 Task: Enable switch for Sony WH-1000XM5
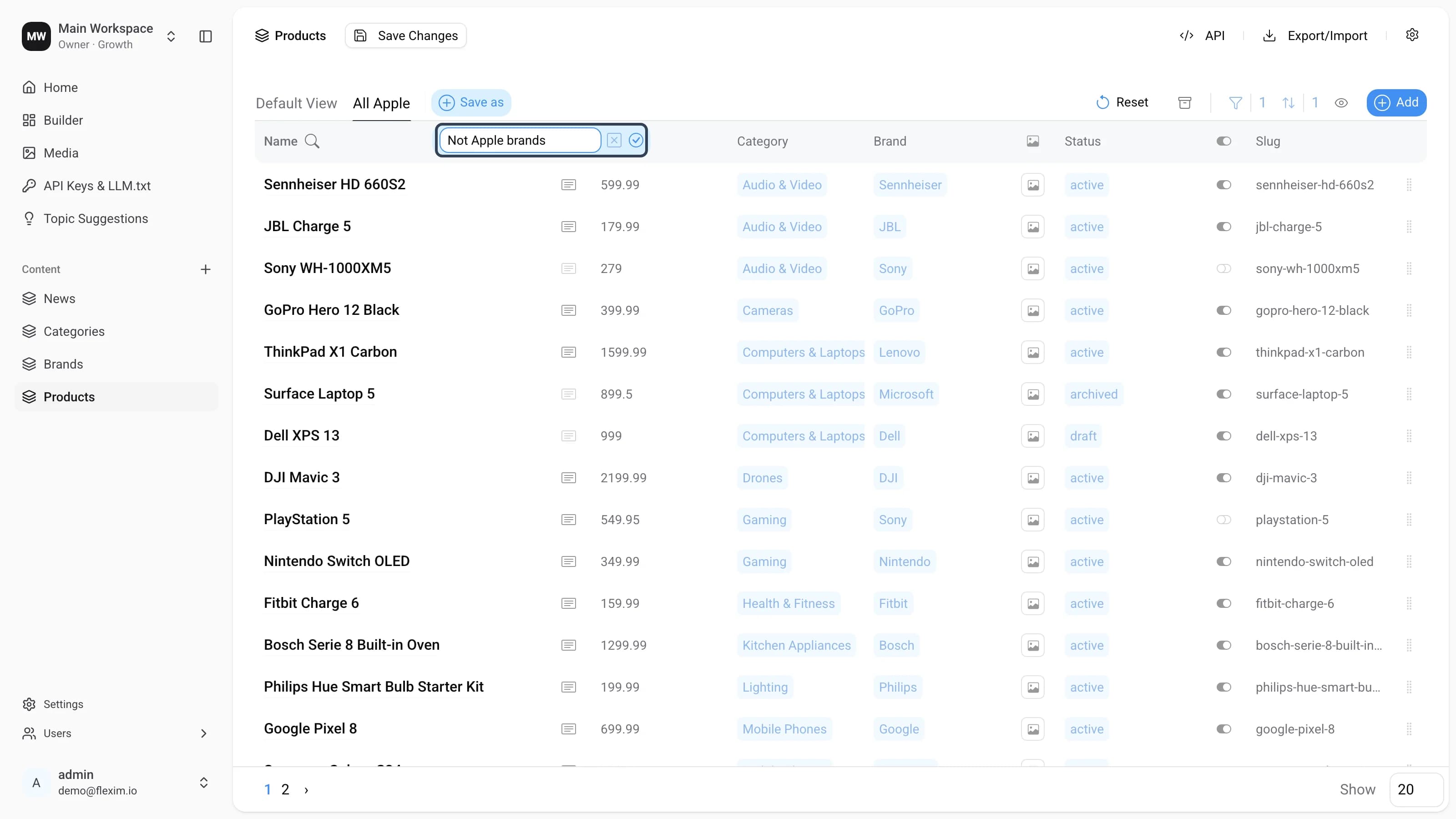pyautogui.click(x=1223, y=268)
